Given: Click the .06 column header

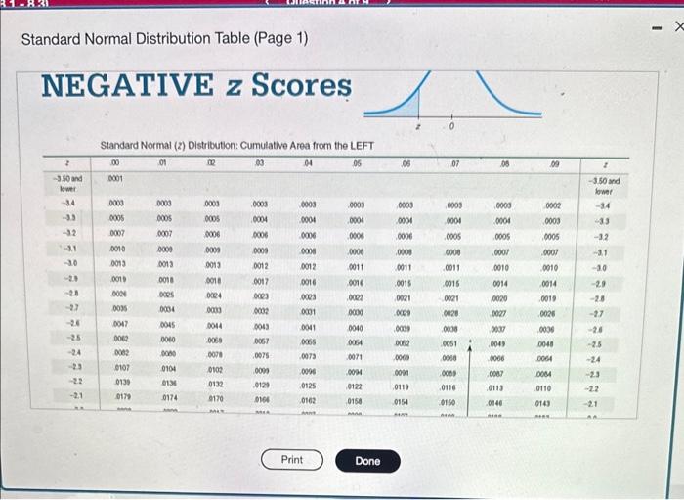Looking at the screenshot, I should pos(406,164).
